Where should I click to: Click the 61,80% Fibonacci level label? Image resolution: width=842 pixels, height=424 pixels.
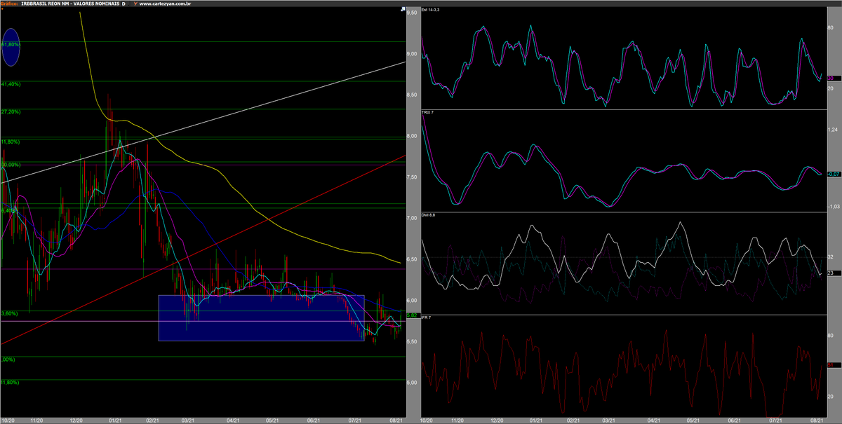[9, 44]
